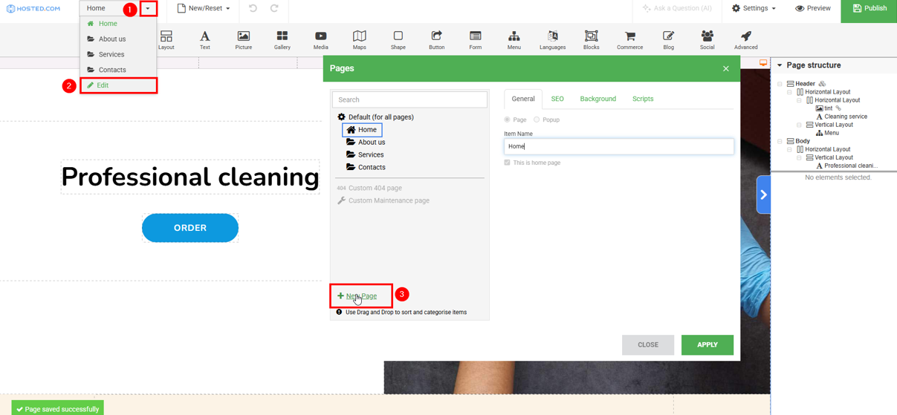Click the Item Name input field
The width and height of the screenshot is (897, 415).
click(x=618, y=146)
